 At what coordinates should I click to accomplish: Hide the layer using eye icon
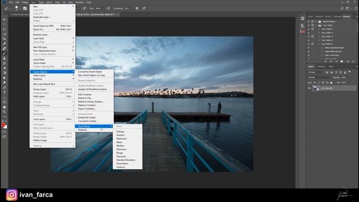tap(309, 88)
